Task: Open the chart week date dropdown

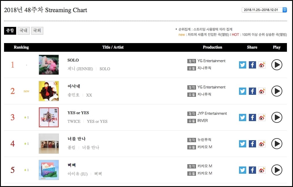Action: pos(264,10)
